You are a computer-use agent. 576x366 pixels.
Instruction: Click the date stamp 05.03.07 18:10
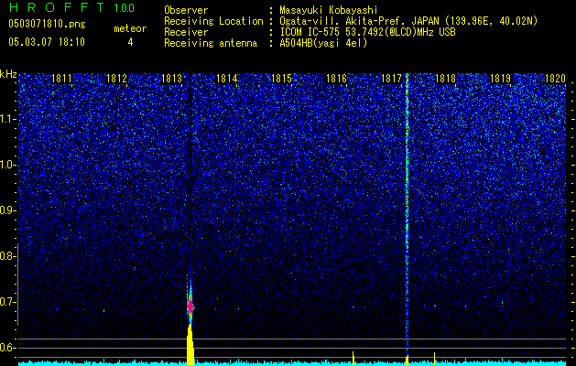point(47,41)
